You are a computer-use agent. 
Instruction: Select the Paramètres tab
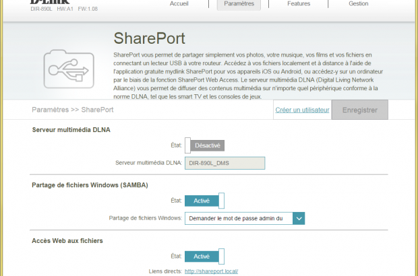(239, 3)
